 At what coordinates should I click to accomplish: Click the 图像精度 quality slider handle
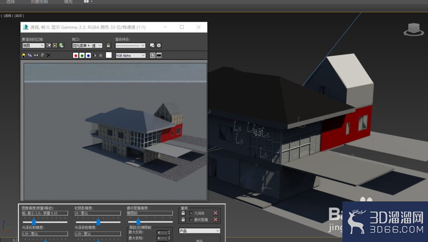(x=34, y=222)
